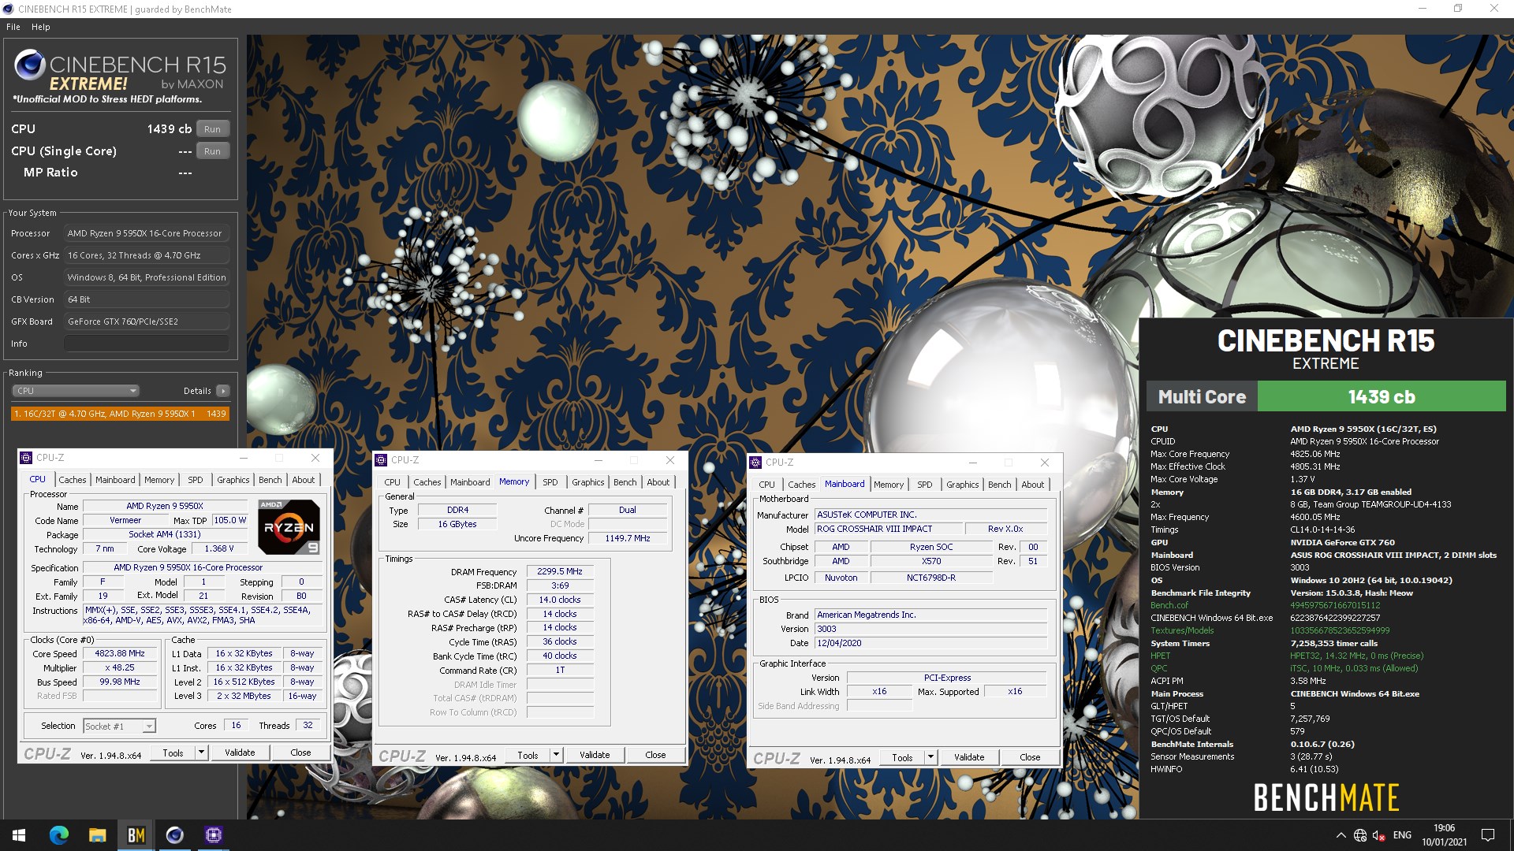Image resolution: width=1514 pixels, height=851 pixels.
Task: Click the DRAM Frequency value 2299.5 MHz
Action: [x=560, y=572]
